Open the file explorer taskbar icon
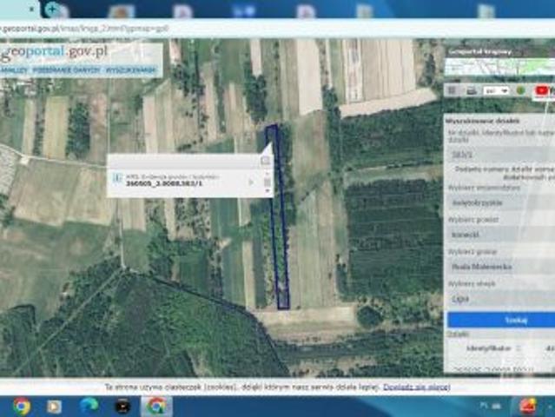Screen dimensions: 555x417 [54, 407]
